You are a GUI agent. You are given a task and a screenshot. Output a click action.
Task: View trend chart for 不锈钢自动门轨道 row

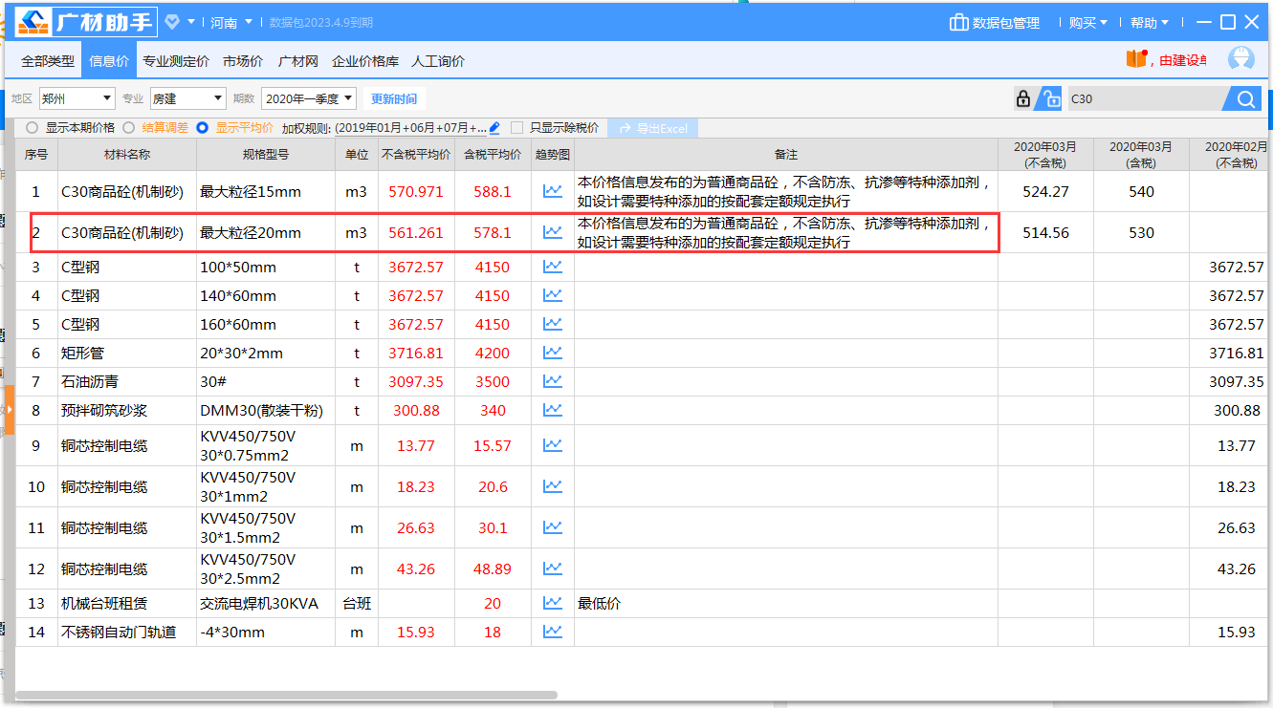pos(553,632)
